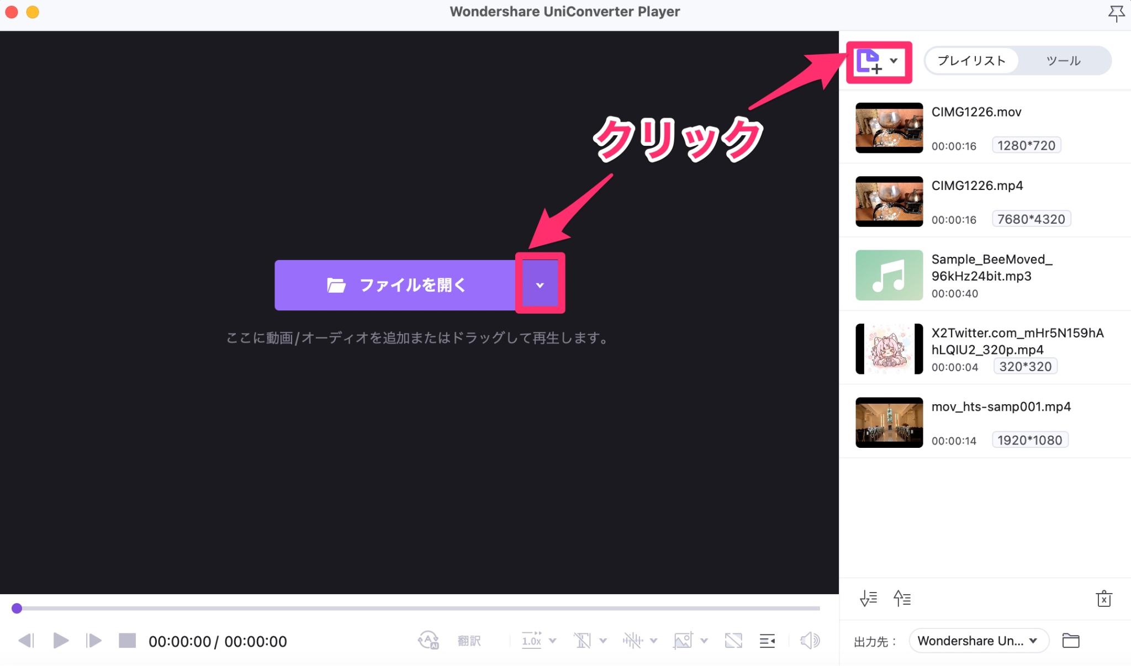The image size is (1131, 666).
Task: Click the 1.0x playback speed icon
Action: click(531, 641)
